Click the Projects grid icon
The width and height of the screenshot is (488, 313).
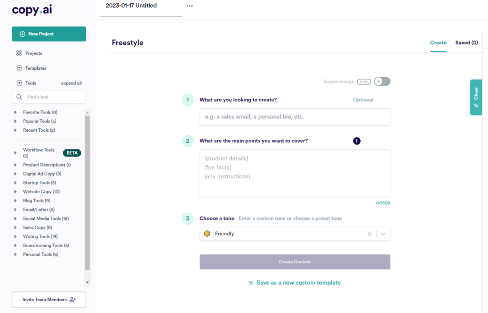[x=19, y=53]
